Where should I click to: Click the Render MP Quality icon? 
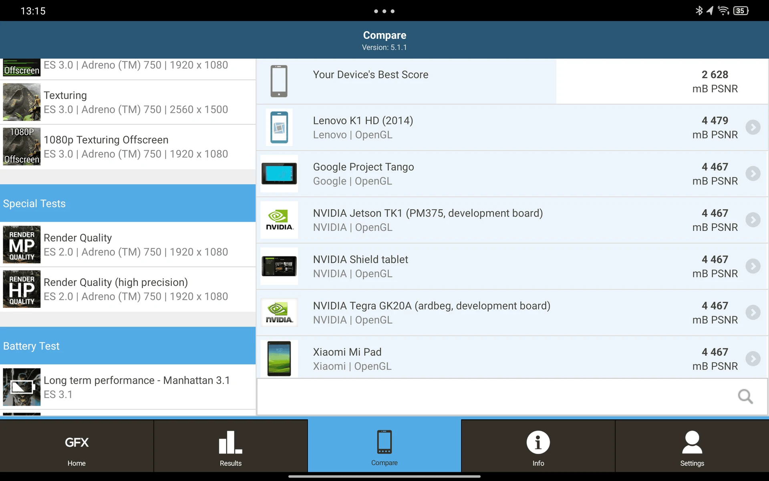coord(22,245)
